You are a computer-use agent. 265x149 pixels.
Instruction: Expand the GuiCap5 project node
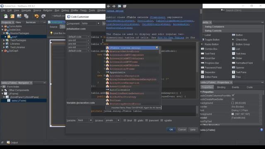coord(2,50)
